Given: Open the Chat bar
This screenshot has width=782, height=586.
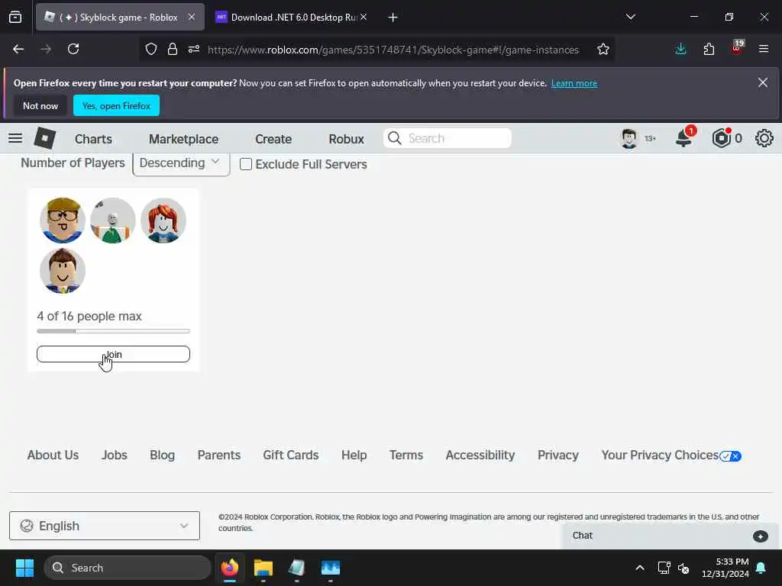Looking at the screenshot, I should [x=670, y=536].
